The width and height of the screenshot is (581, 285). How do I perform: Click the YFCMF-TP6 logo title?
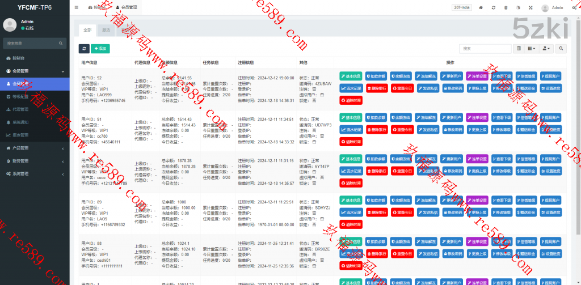point(35,7)
